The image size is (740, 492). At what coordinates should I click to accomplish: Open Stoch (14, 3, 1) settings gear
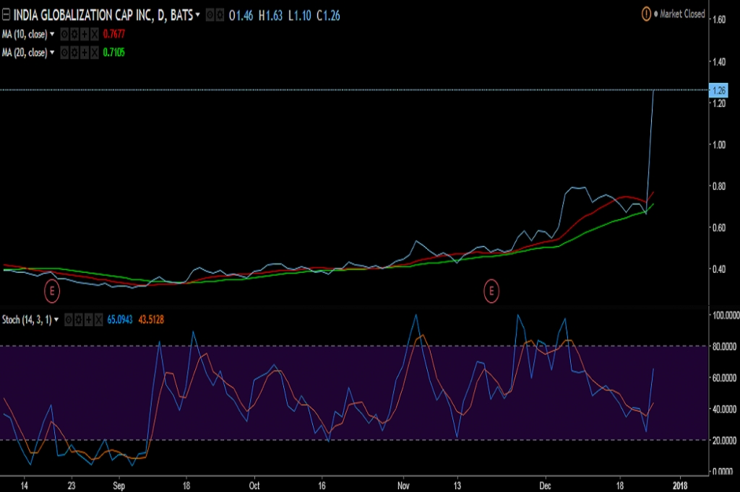(x=78, y=320)
